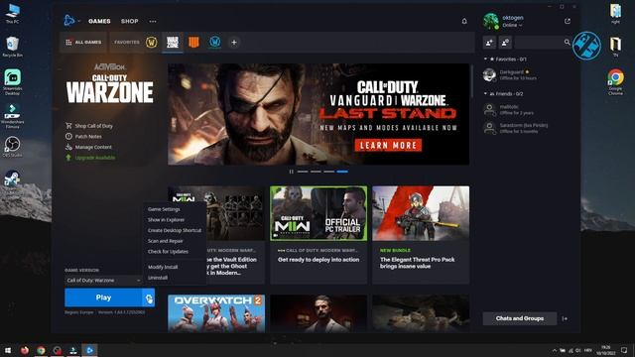Viewport: 635px width, 357px height.
Task: Pause the banner carousel
Action: [291, 172]
